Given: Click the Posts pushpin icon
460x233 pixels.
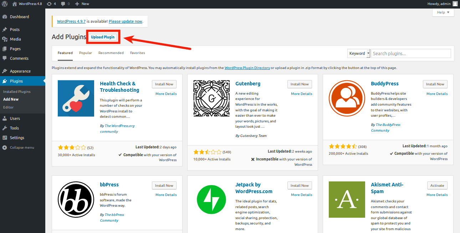Looking at the screenshot, I should pyautogui.click(x=5, y=30).
